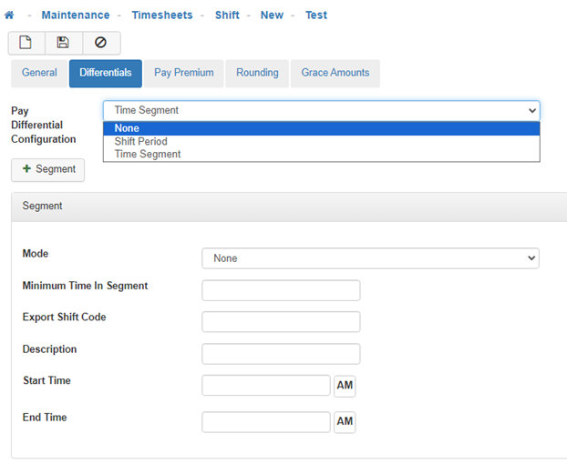Image resolution: width=567 pixels, height=464 pixels.
Task: Focus the Export Shift Code field
Action: [281, 322]
